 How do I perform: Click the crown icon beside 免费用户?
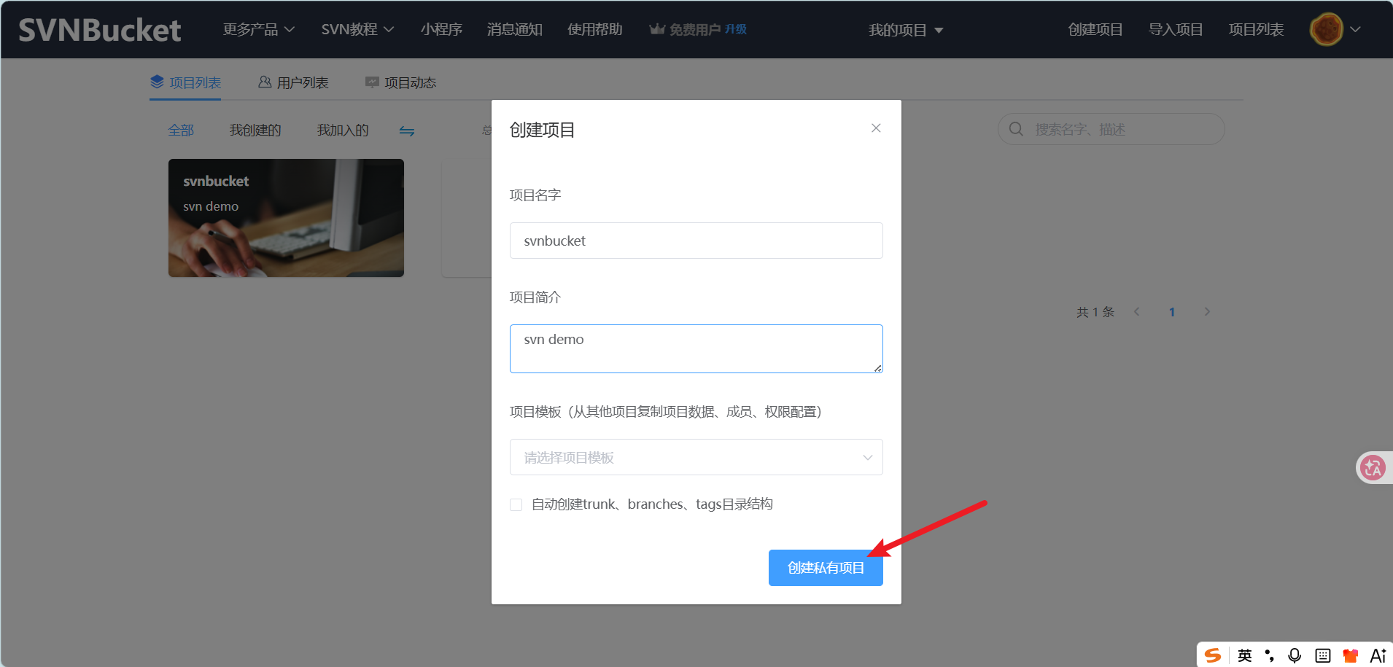657,29
